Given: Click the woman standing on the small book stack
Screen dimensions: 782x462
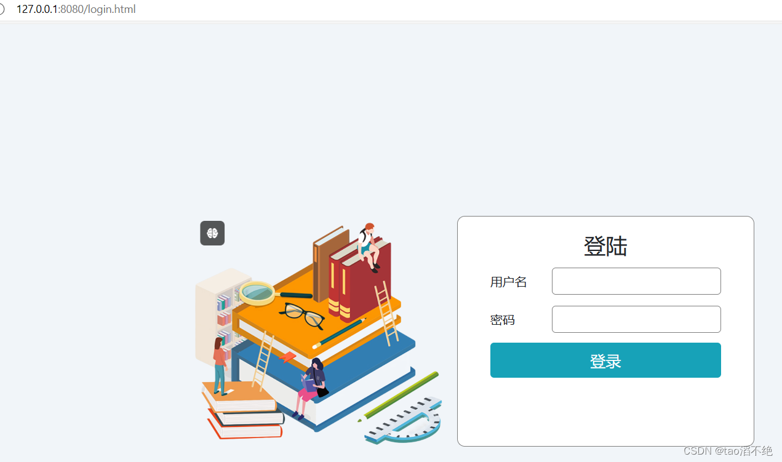Looking at the screenshot, I should tap(220, 365).
